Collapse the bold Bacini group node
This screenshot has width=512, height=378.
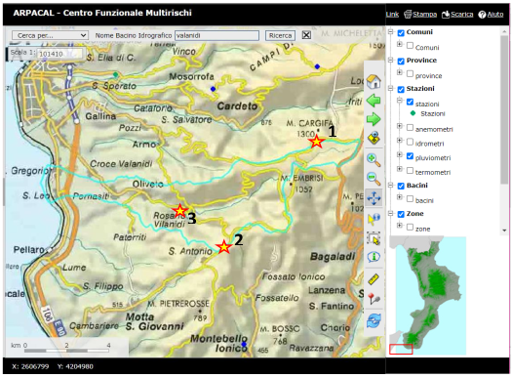click(x=390, y=185)
